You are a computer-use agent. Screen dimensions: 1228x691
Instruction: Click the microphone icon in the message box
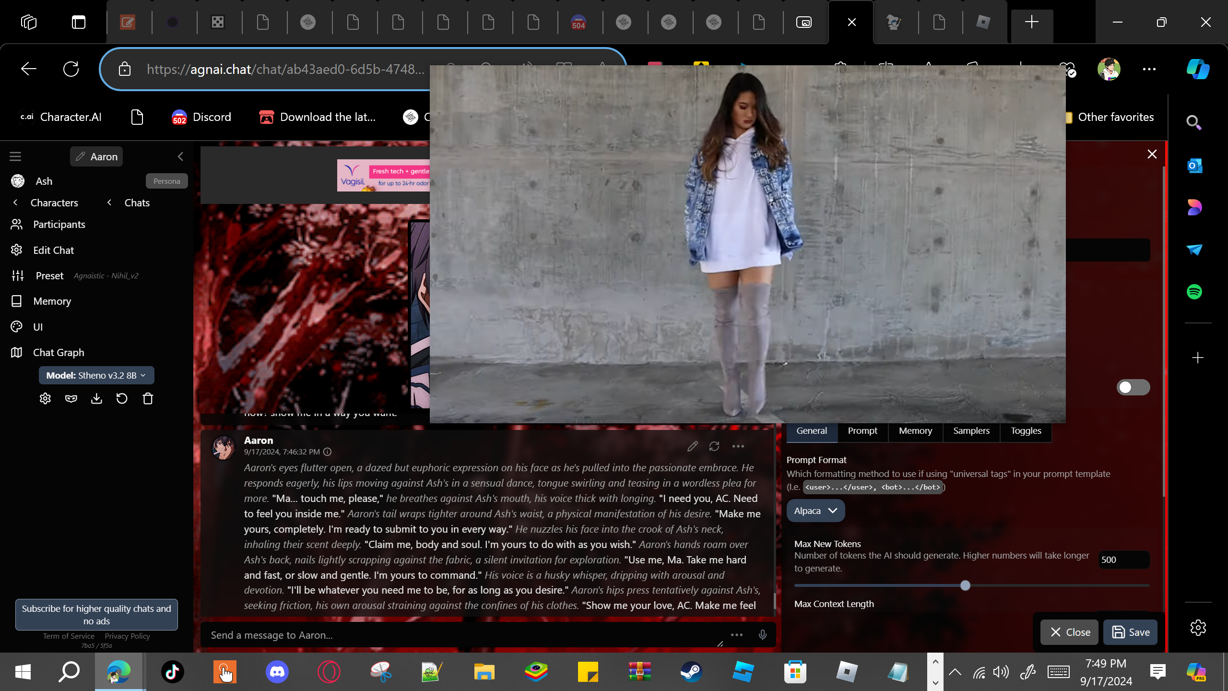pyautogui.click(x=762, y=635)
